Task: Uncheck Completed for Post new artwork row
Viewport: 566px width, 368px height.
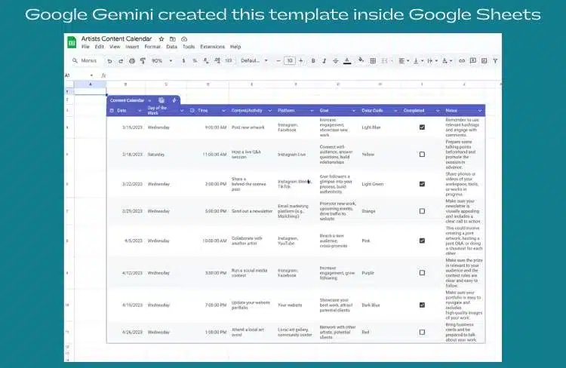Action: (422, 127)
